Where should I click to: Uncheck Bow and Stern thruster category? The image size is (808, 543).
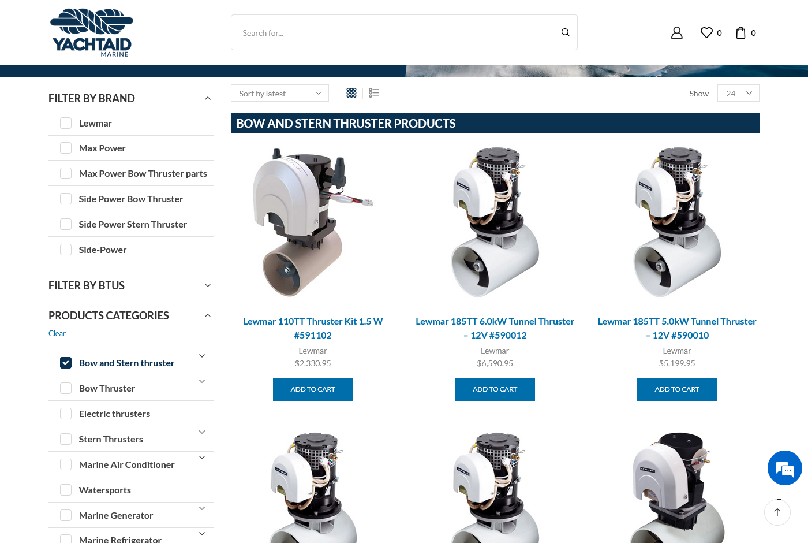66,363
